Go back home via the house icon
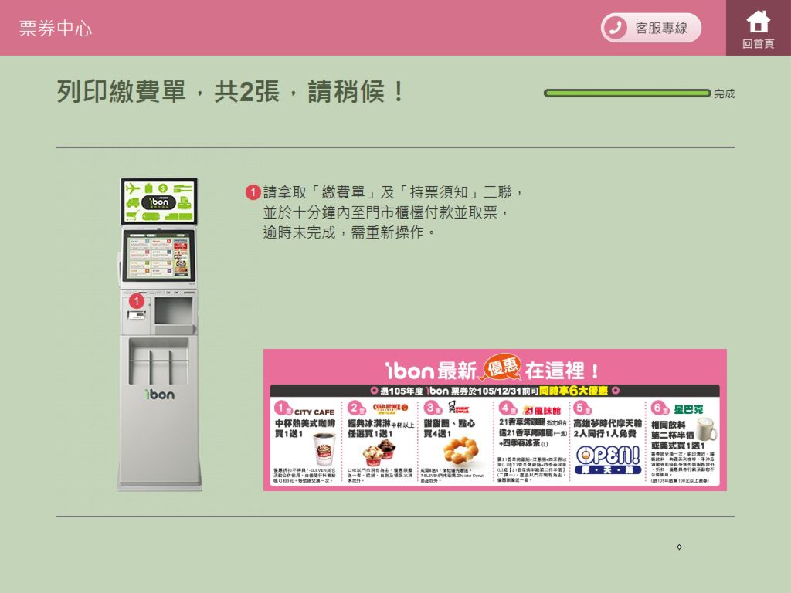 point(758,28)
